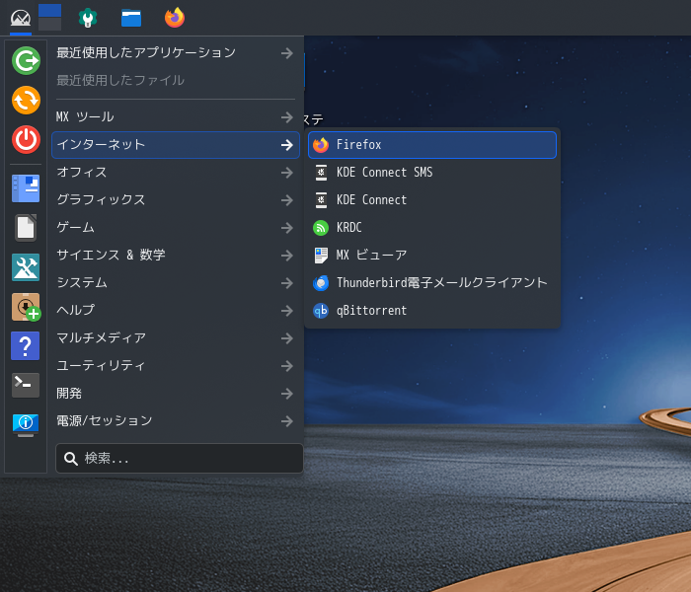Expand the MX ツール submenu arrow
Viewport: 691px width, 592px height.
pos(287,117)
